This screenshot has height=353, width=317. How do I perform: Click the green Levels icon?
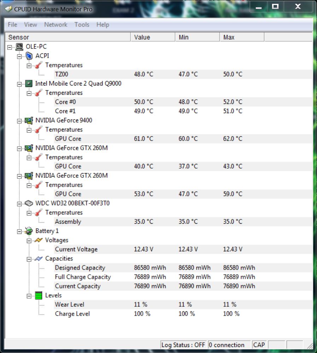click(x=39, y=295)
